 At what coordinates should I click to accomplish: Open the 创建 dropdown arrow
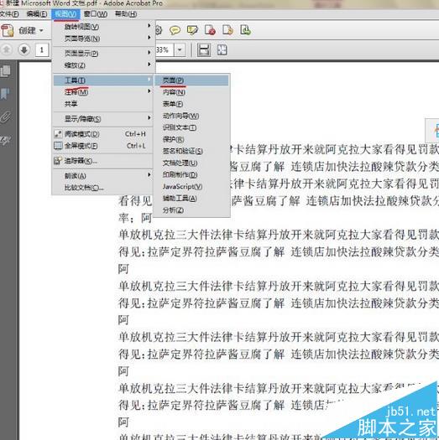pyautogui.click(x=41, y=30)
